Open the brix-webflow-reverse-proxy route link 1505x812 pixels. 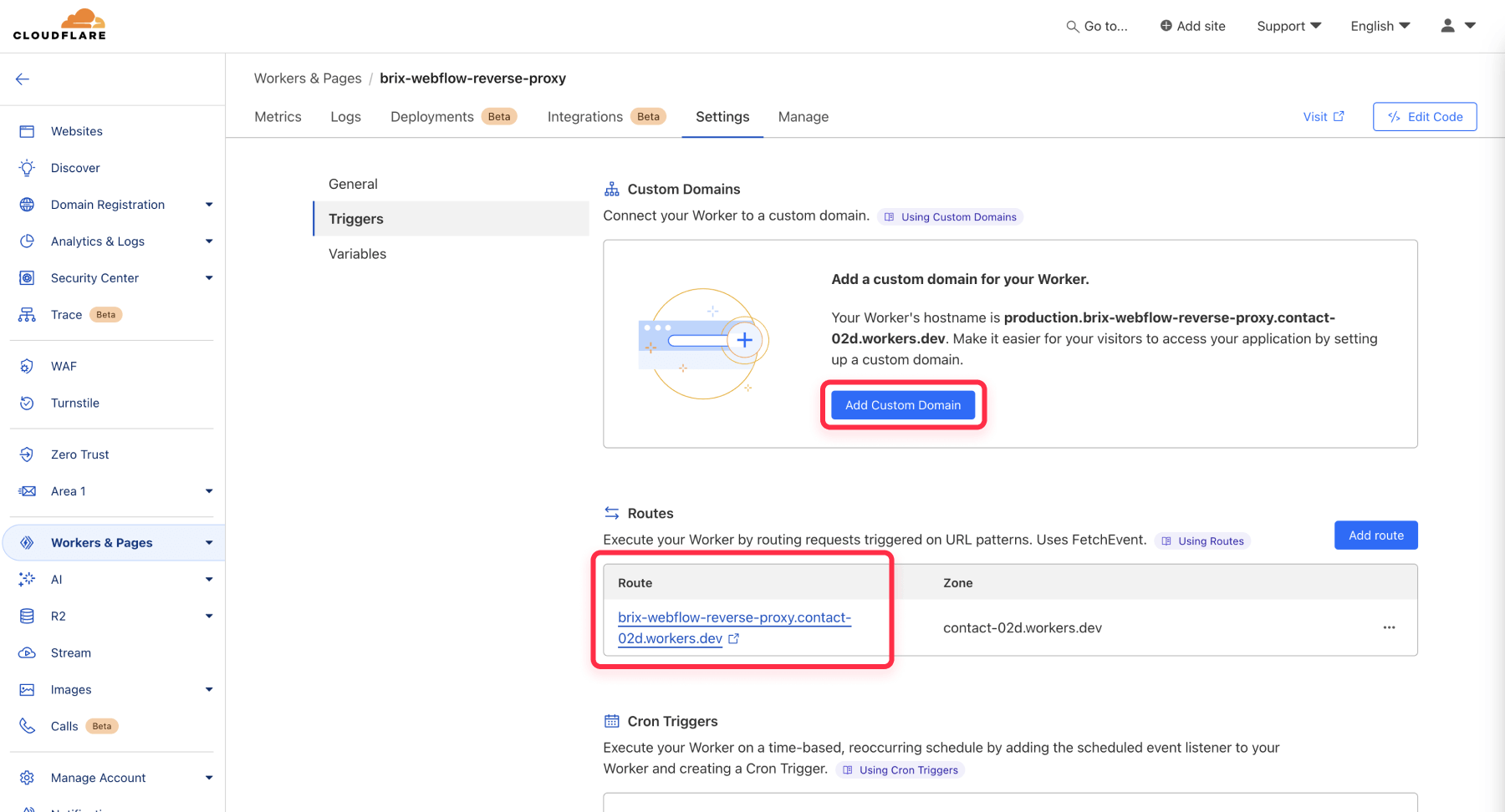point(734,627)
